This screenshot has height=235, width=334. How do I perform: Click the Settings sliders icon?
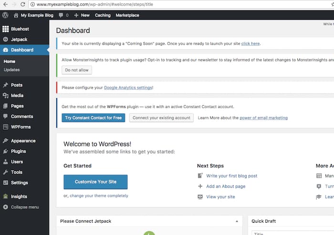6,183
